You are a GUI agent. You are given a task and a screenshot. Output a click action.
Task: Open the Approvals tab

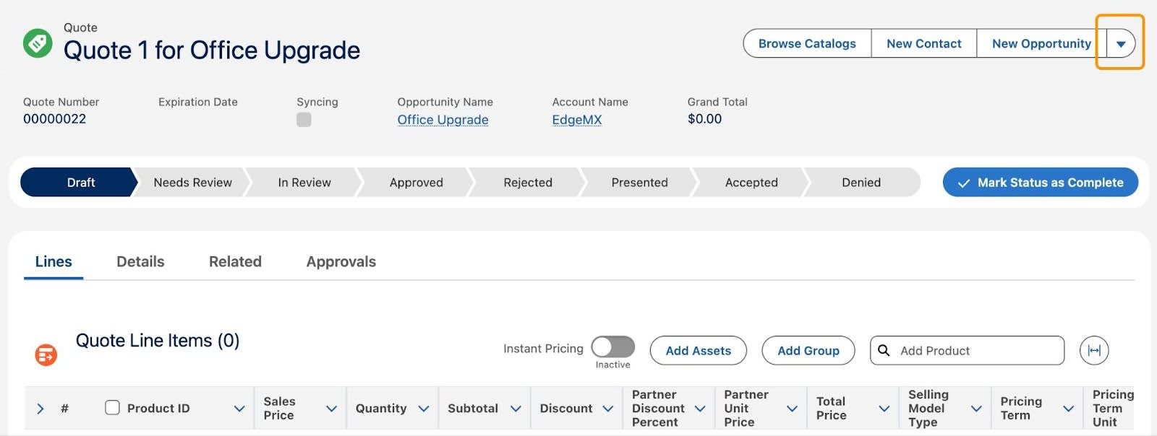pos(341,262)
